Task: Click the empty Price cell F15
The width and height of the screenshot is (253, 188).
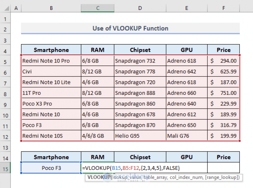Action: 223,168
